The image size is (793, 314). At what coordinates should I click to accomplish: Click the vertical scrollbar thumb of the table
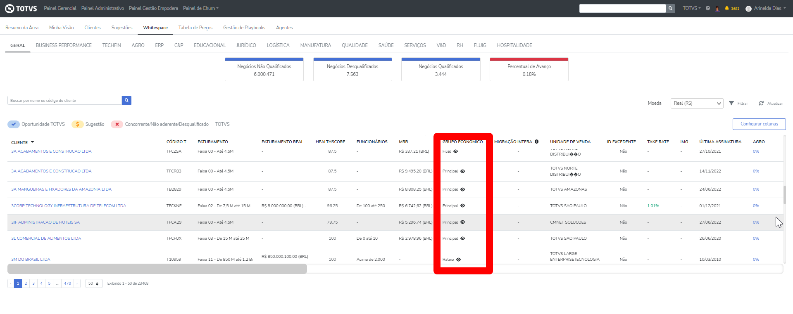point(784,195)
